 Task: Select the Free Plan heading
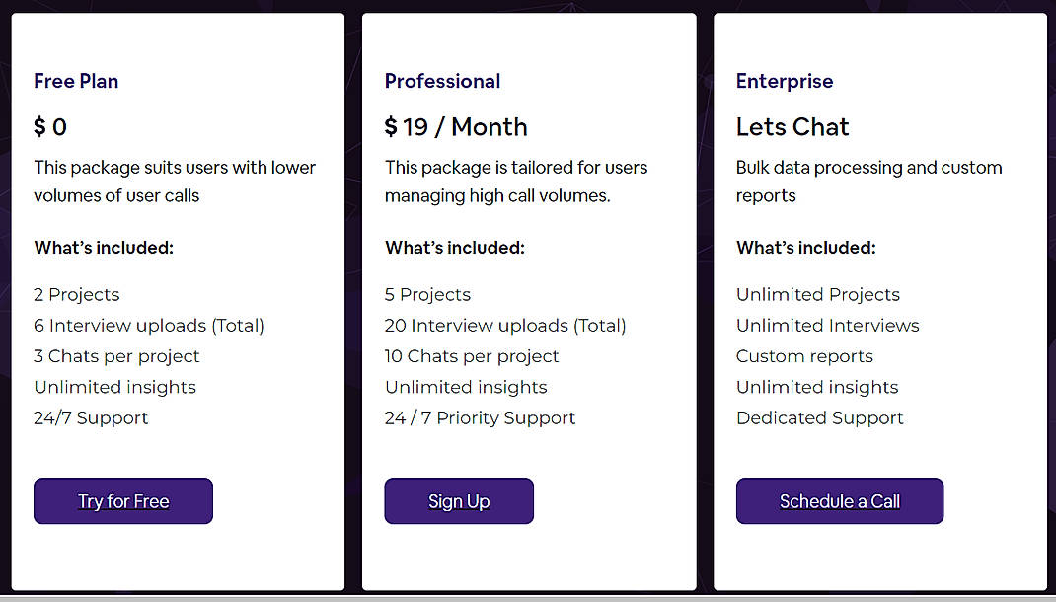pos(76,82)
